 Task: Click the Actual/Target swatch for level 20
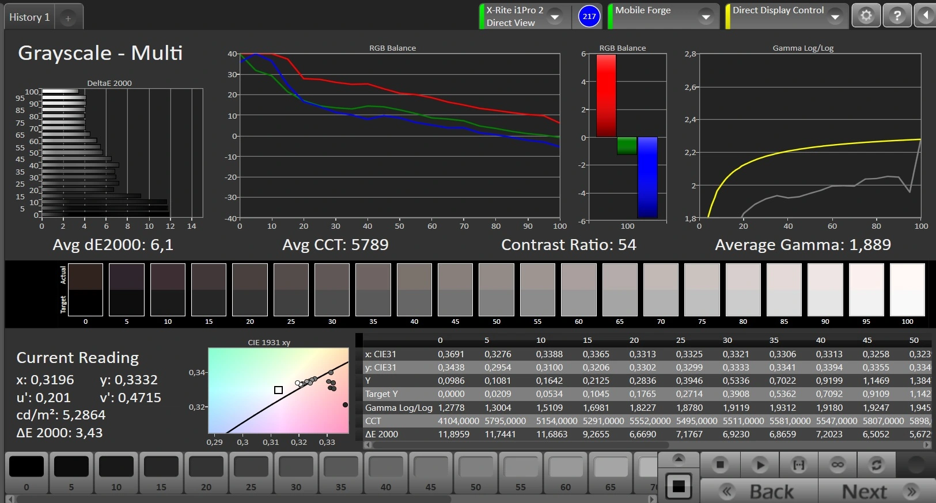click(250, 290)
